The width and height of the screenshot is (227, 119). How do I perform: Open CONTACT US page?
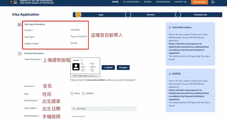[x=180, y=2]
